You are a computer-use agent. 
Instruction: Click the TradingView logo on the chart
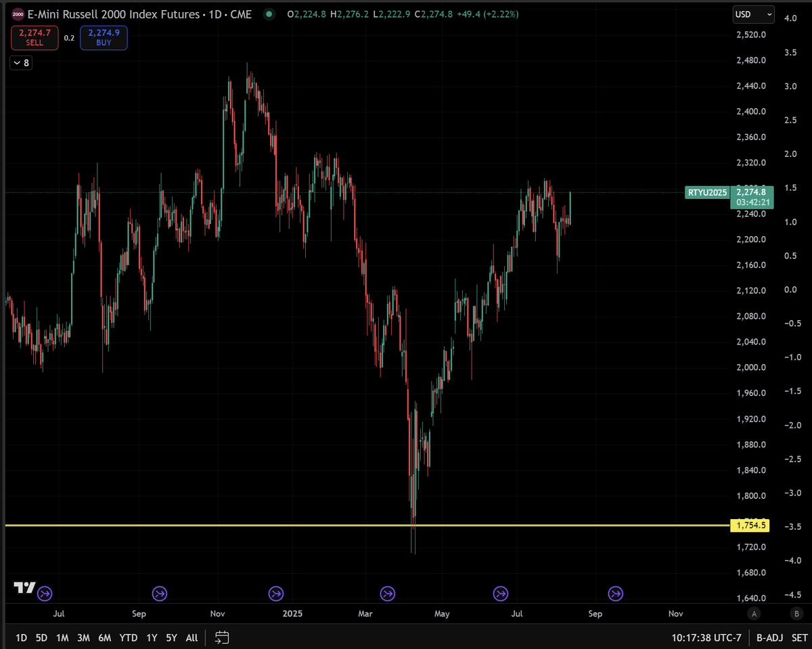coord(25,588)
